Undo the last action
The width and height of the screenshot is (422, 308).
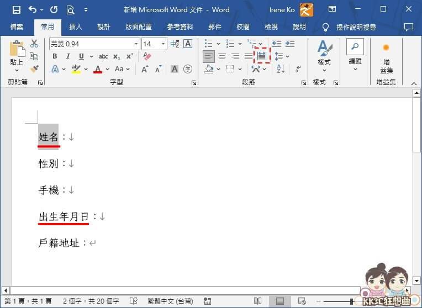point(33,10)
